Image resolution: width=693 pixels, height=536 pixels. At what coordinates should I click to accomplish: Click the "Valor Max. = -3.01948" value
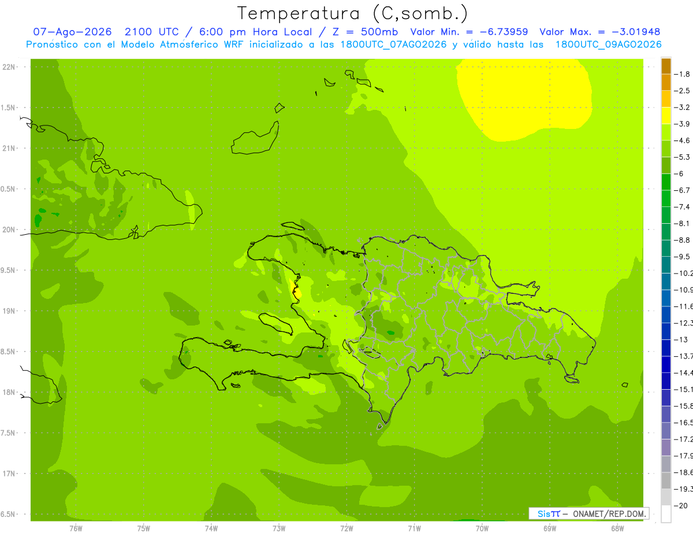[599, 32]
